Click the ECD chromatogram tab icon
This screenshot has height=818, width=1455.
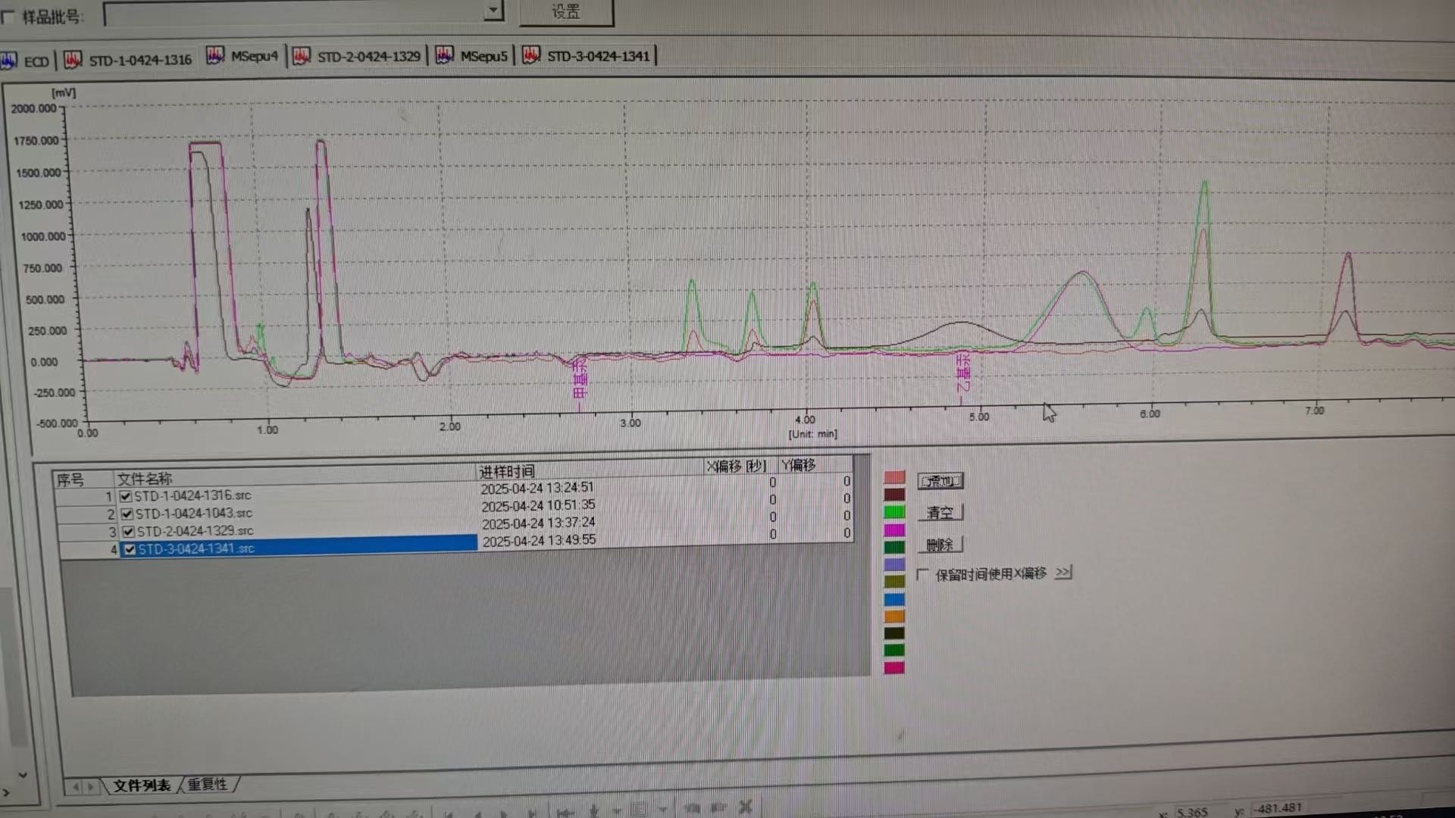click(x=9, y=61)
